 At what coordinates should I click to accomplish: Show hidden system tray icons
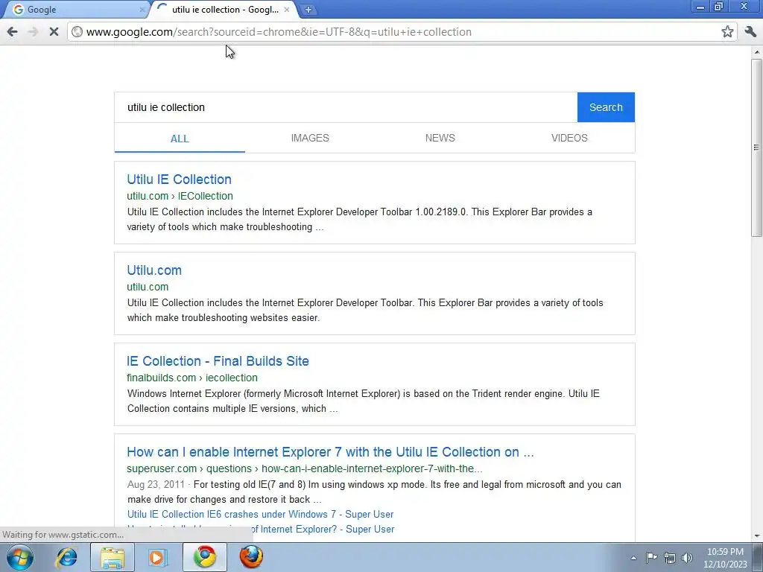point(633,558)
